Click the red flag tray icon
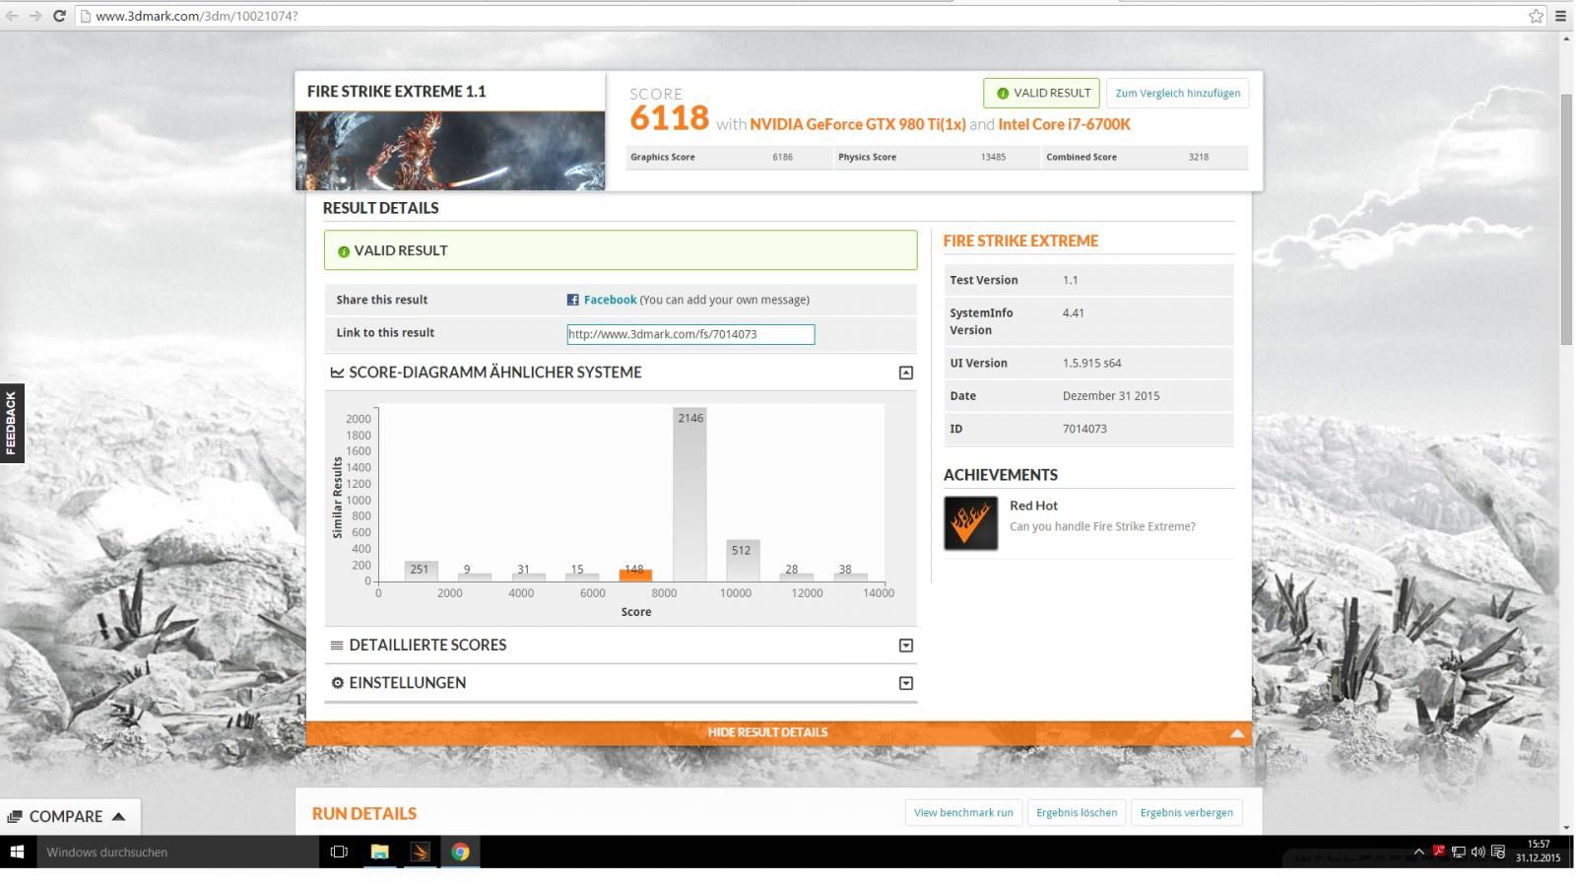 pos(1438,852)
